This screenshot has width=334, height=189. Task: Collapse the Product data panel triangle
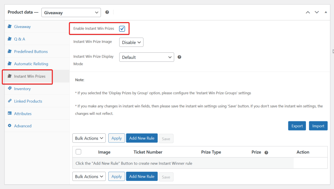[326, 12]
